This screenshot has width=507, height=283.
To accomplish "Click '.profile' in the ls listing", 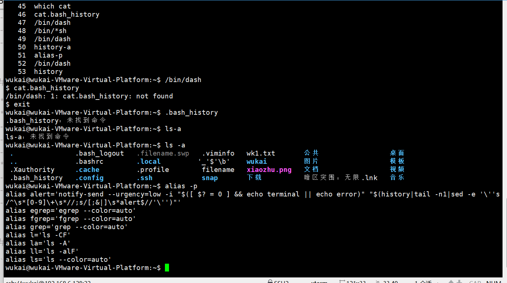I will click(x=153, y=170).
